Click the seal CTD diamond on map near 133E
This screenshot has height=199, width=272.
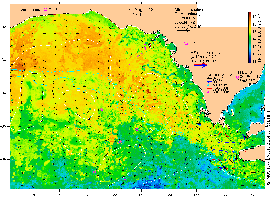145,46
